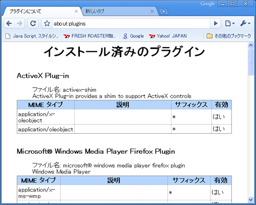Click the application/oleobject cell
This screenshot has width=256, height=205.
pos(46,129)
